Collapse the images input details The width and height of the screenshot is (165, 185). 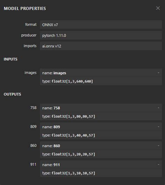pos(158,73)
